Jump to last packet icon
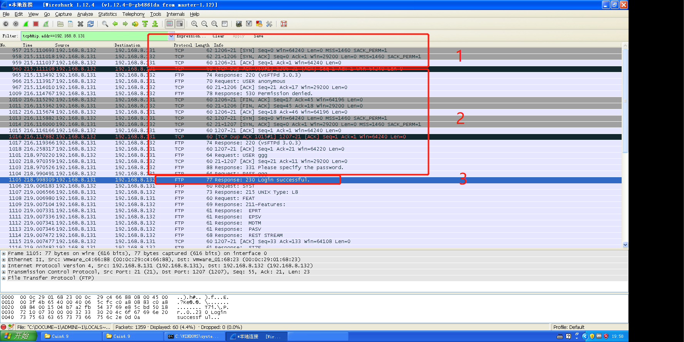This screenshot has width=684, height=342. click(x=155, y=24)
